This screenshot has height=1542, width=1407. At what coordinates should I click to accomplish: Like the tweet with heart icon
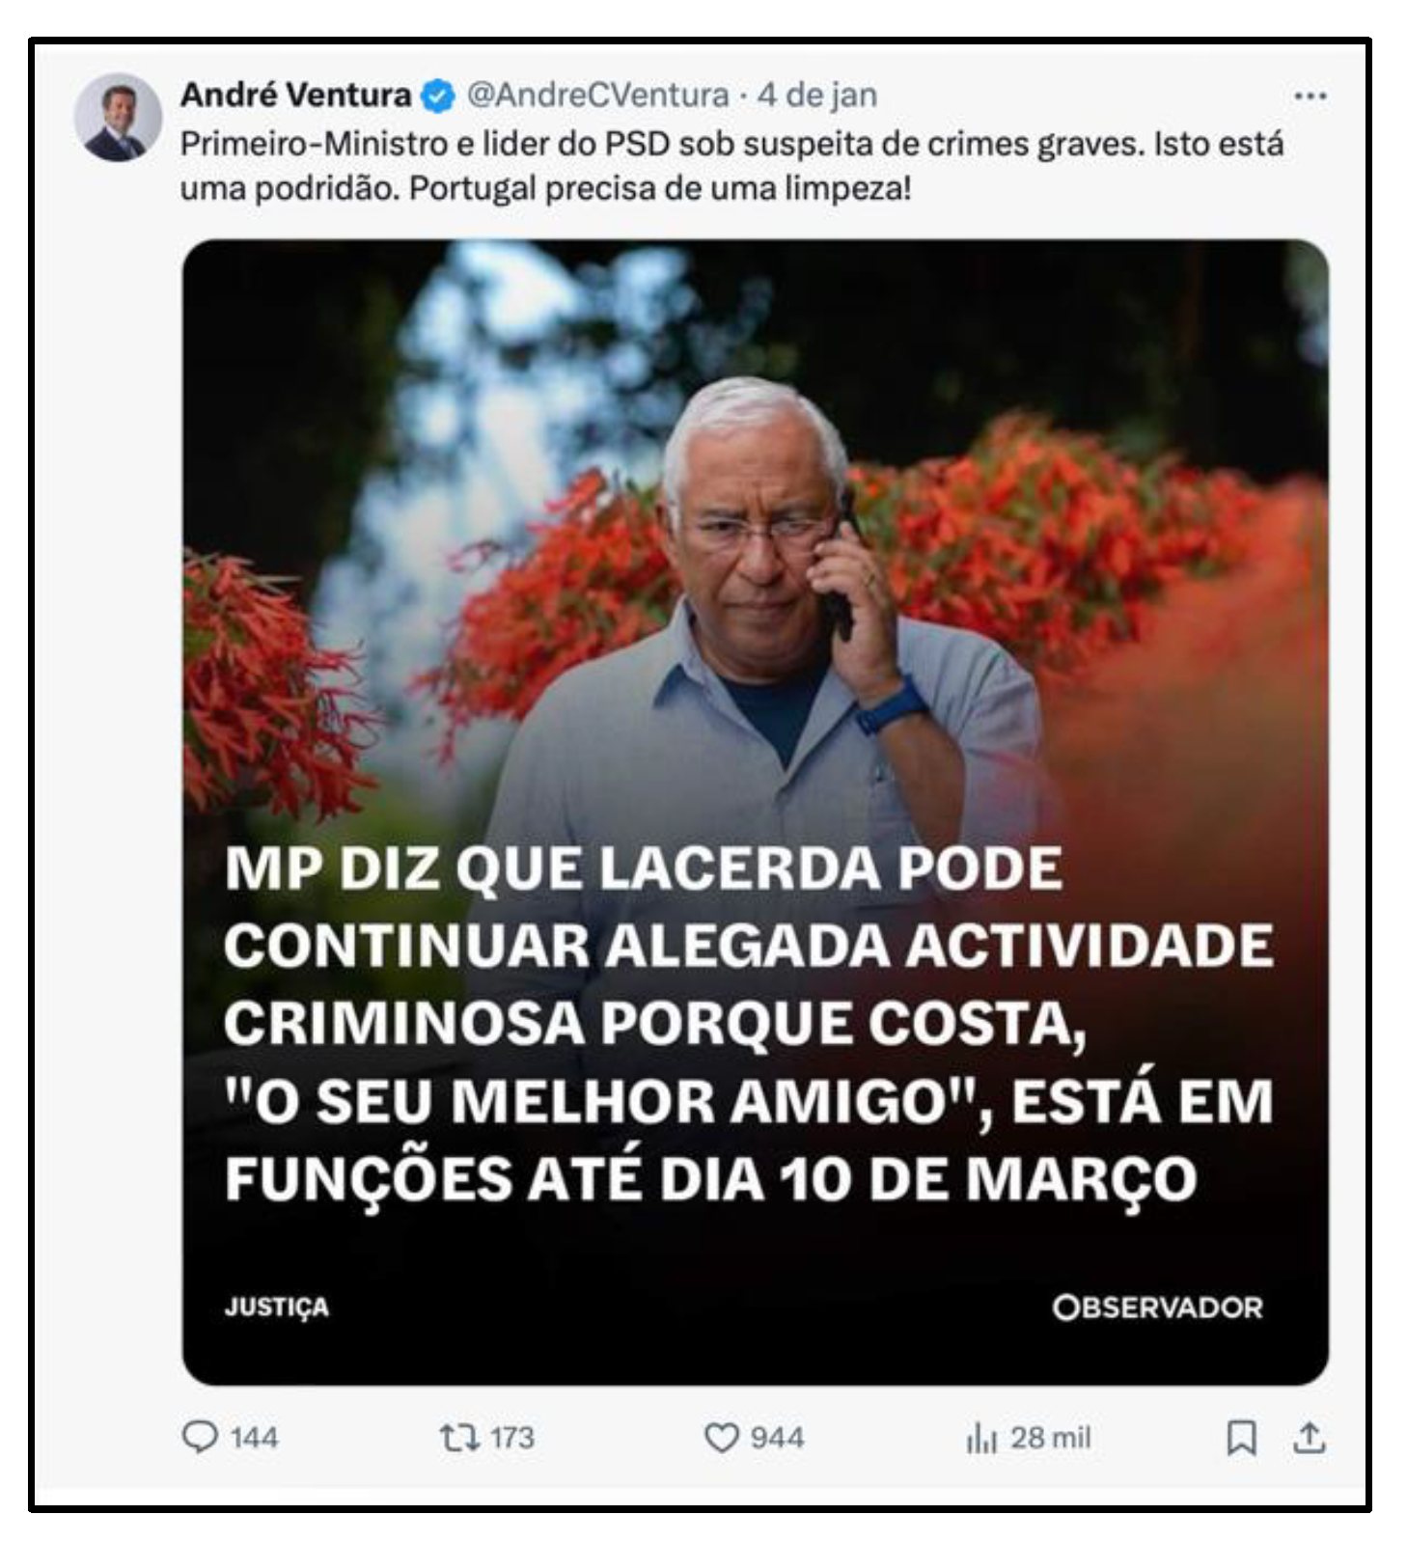[721, 1438]
